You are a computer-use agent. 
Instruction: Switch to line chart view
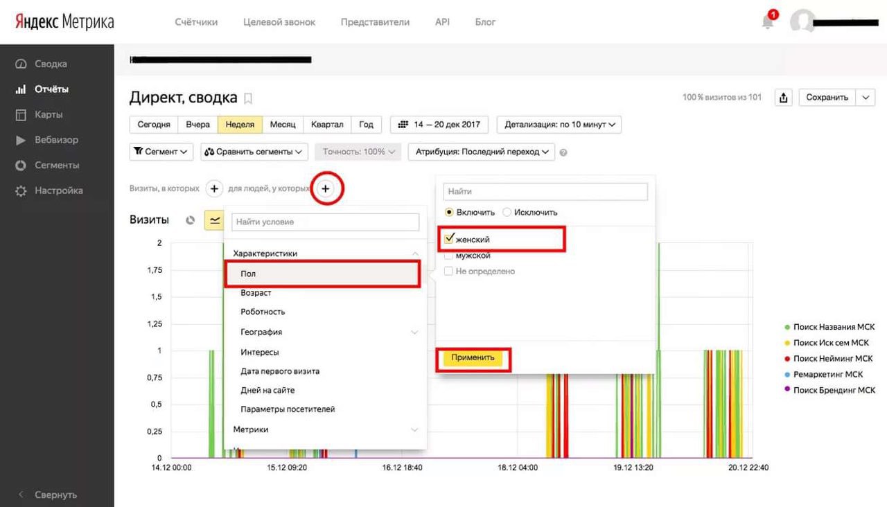tap(215, 220)
